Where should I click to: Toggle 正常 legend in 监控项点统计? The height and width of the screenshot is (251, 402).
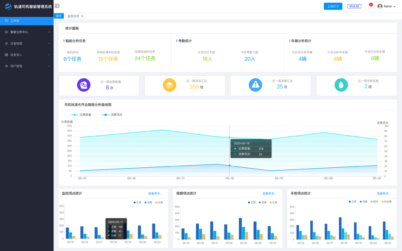coord(137,202)
